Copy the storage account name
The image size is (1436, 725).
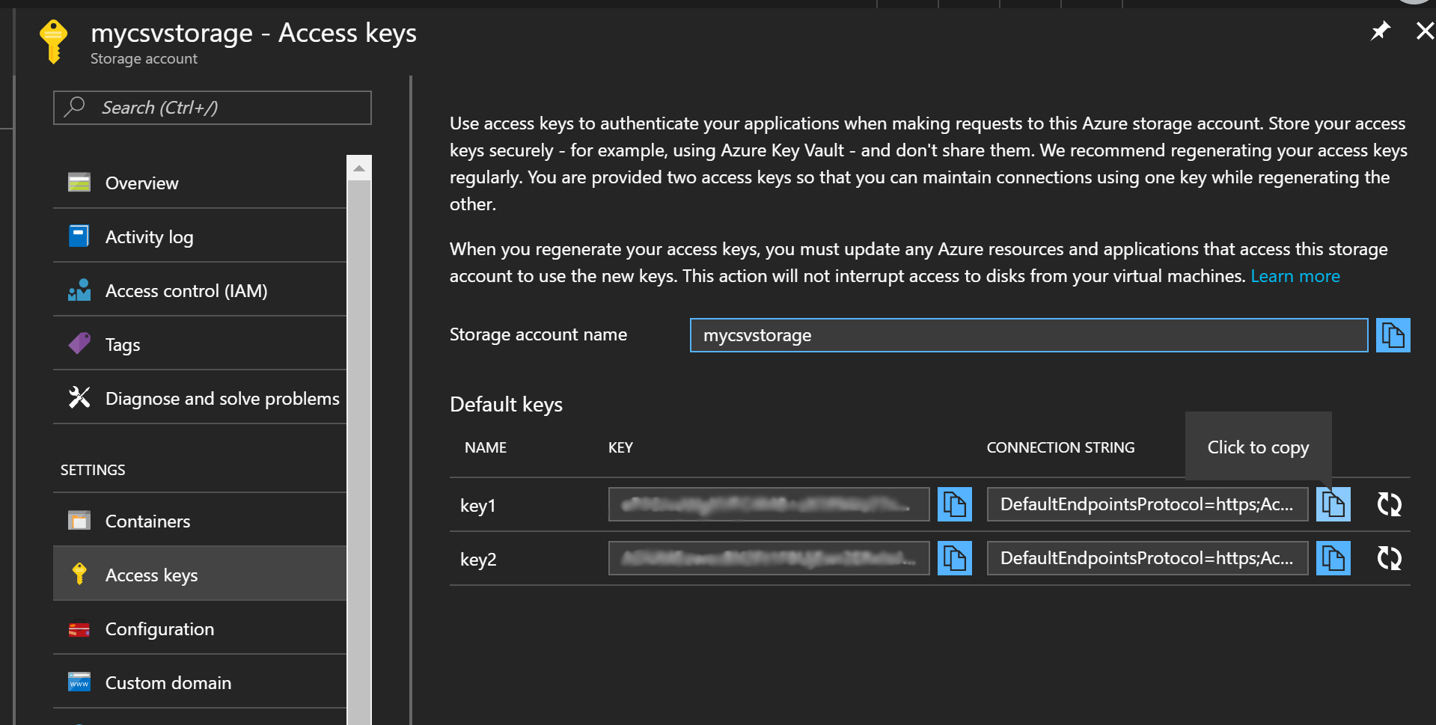(x=1393, y=334)
